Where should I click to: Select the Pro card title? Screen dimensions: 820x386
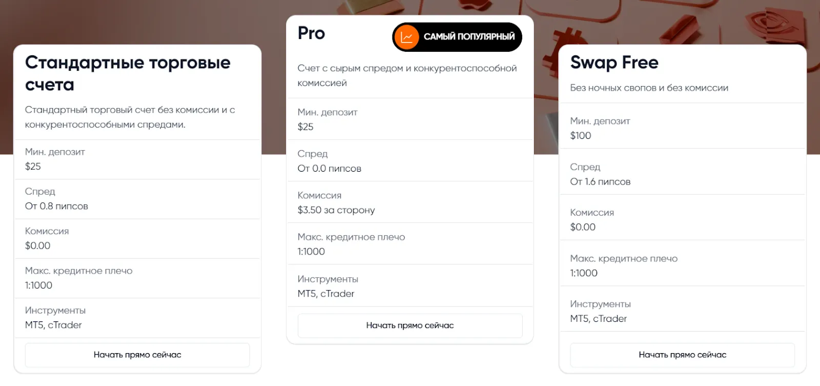click(x=311, y=33)
